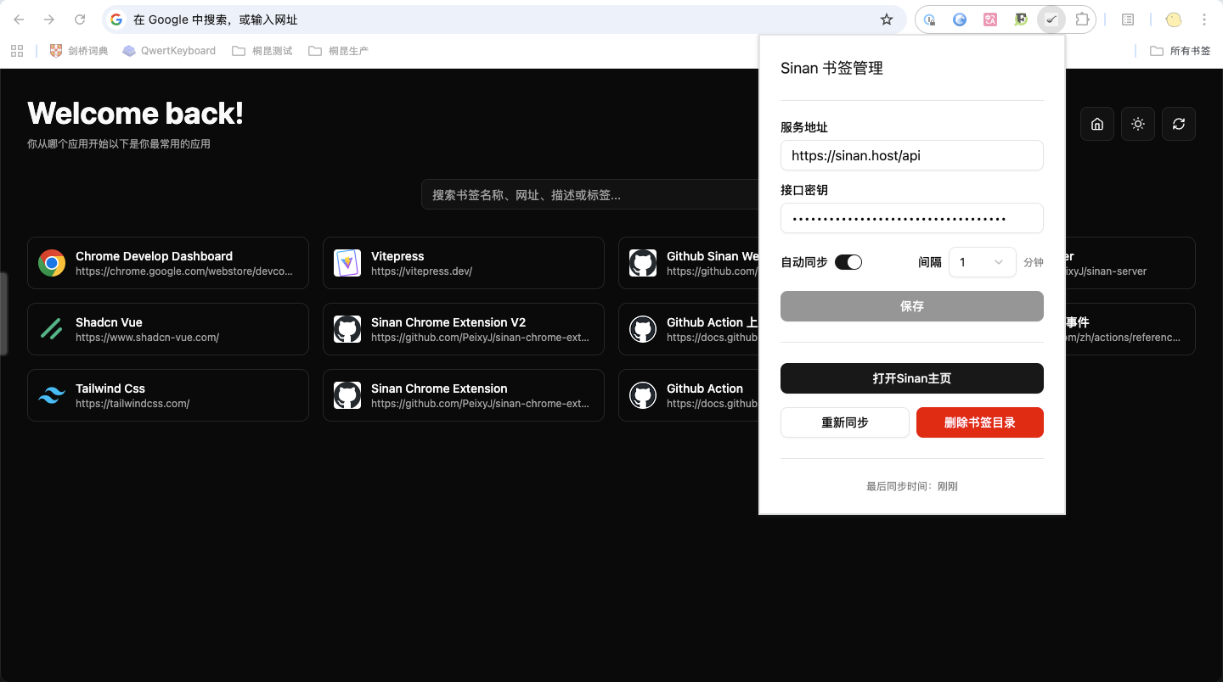
Task: Open the 1Password-style lock extension icon
Action: 930,20
